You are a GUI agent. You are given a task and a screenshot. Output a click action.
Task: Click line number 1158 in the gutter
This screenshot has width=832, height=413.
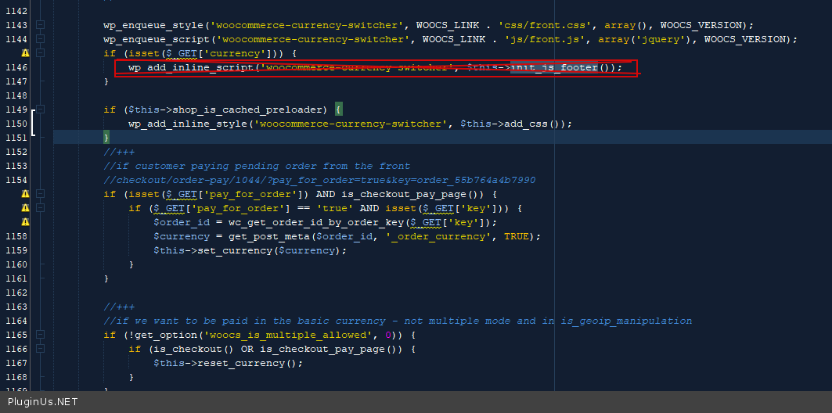(16, 236)
